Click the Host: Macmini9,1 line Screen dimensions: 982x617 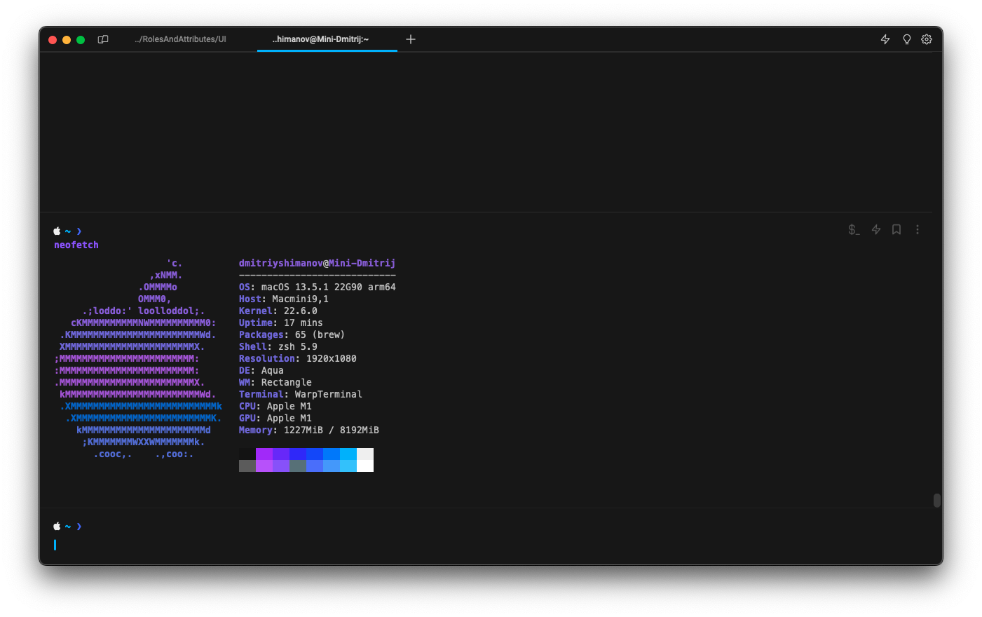point(284,299)
